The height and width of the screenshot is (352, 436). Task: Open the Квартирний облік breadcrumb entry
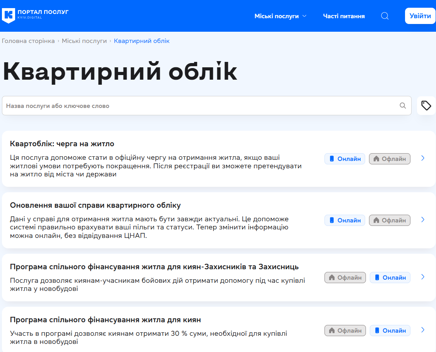click(x=141, y=41)
